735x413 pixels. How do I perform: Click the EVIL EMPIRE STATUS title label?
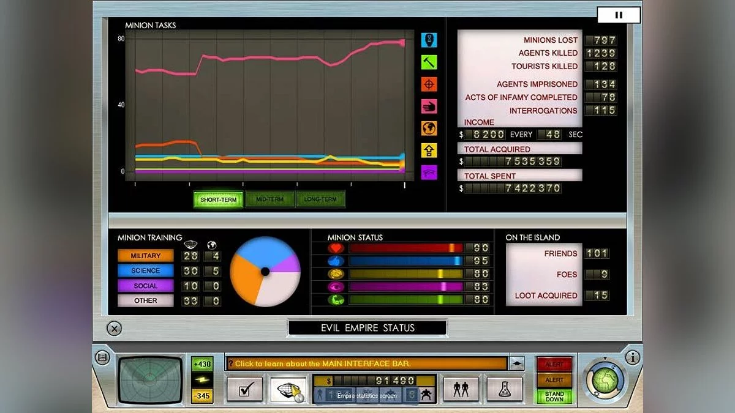(367, 328)
